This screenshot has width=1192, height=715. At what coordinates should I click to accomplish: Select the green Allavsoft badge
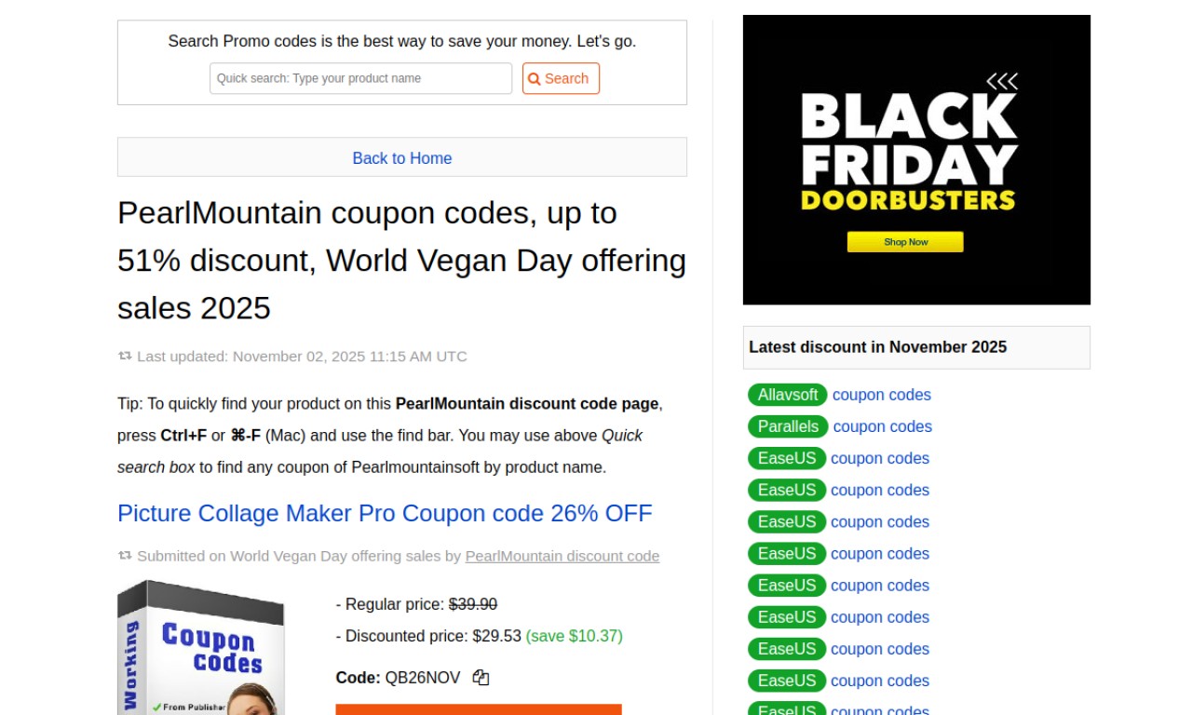pos(787,395)
